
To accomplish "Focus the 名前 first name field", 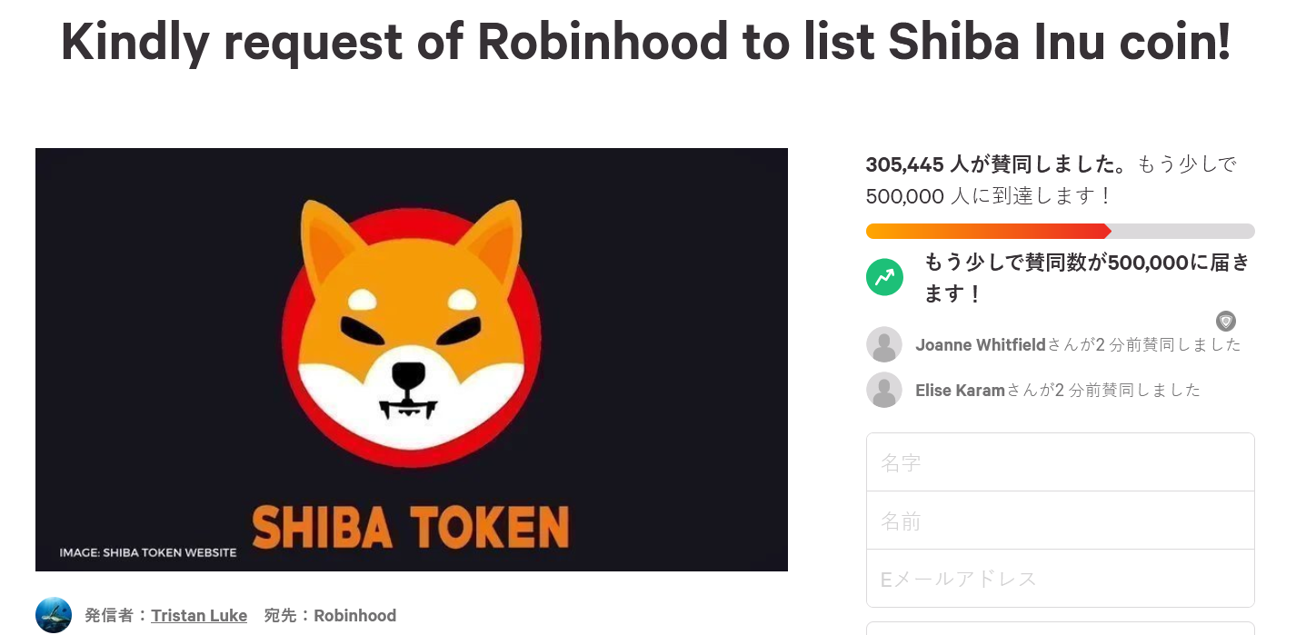I will tap(1060, 521).
